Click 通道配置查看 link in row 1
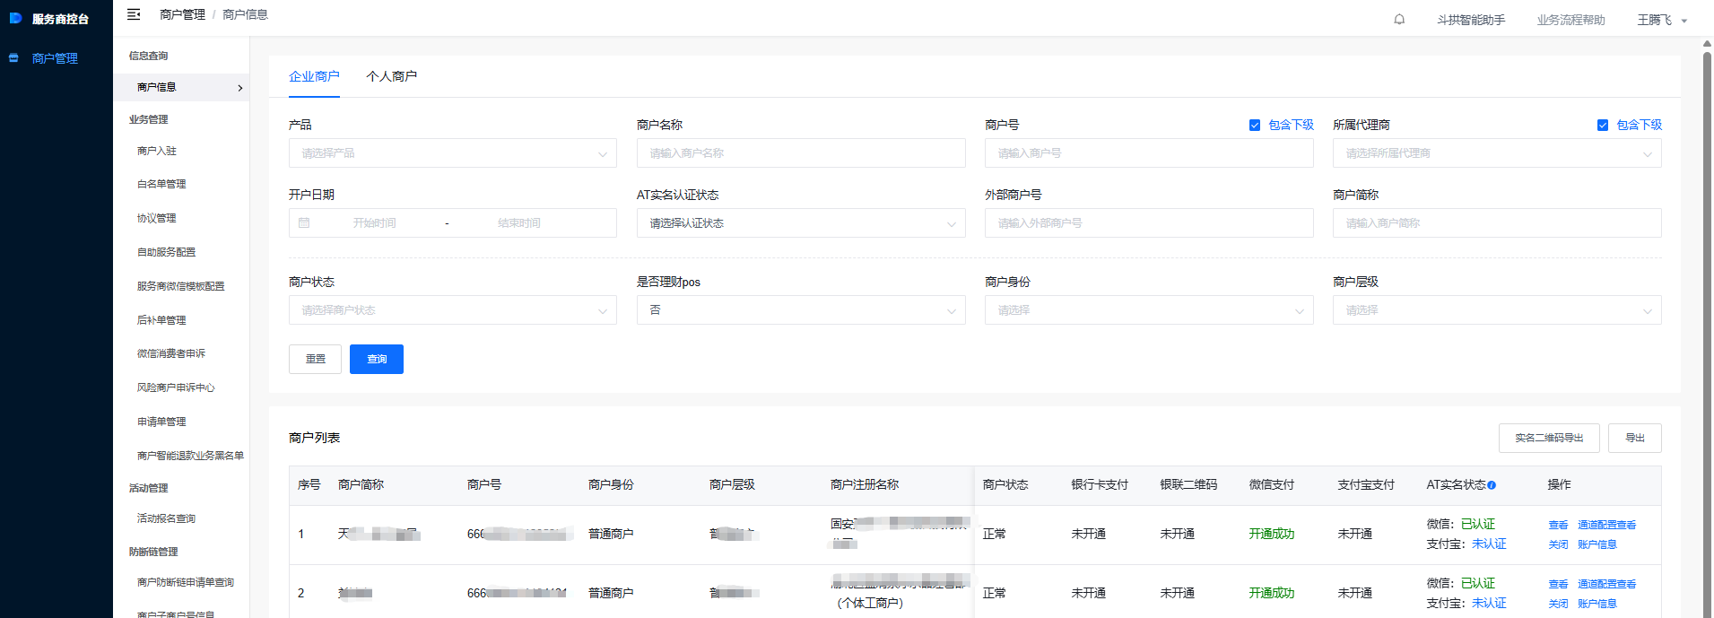The width and height of the screenshot is (1714, 618). tap(1606, 525)
